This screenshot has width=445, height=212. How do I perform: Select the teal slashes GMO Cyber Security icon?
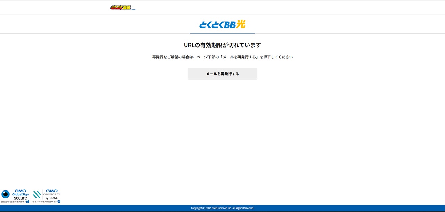click(37, 194)
